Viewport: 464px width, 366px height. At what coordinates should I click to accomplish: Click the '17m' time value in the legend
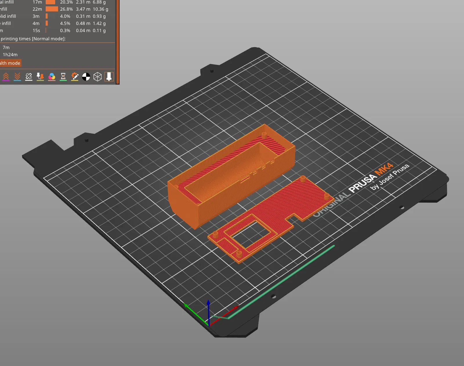[37, 2]
